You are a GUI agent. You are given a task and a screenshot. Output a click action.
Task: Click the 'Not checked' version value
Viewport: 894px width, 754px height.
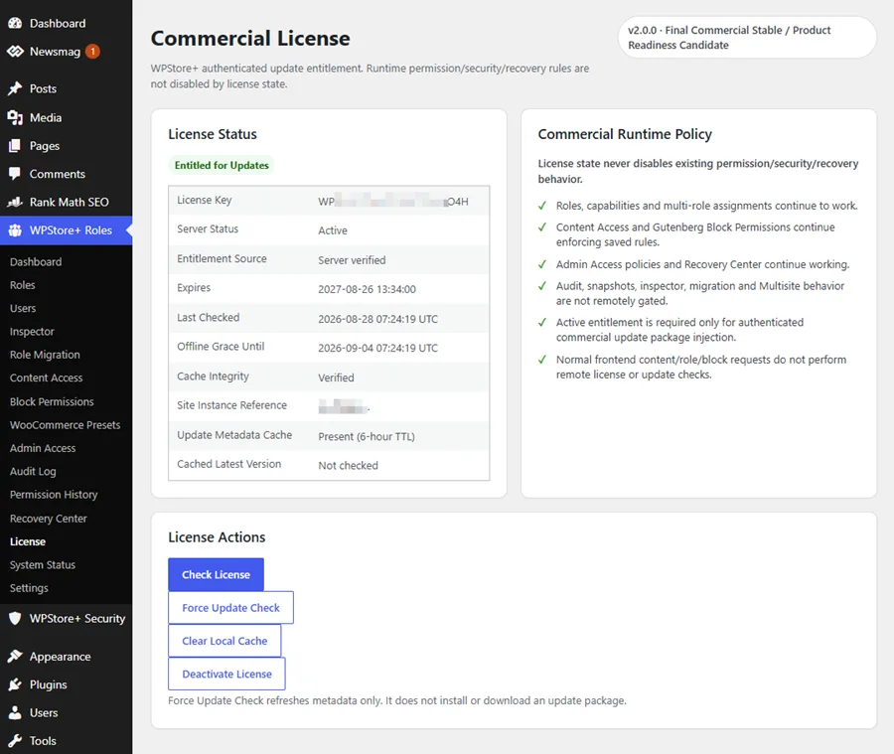point(348,465)
